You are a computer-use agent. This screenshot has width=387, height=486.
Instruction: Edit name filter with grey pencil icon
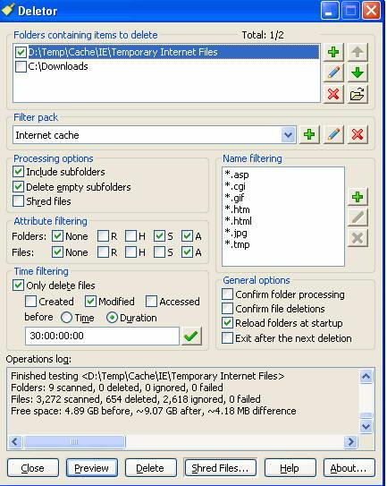358,217
